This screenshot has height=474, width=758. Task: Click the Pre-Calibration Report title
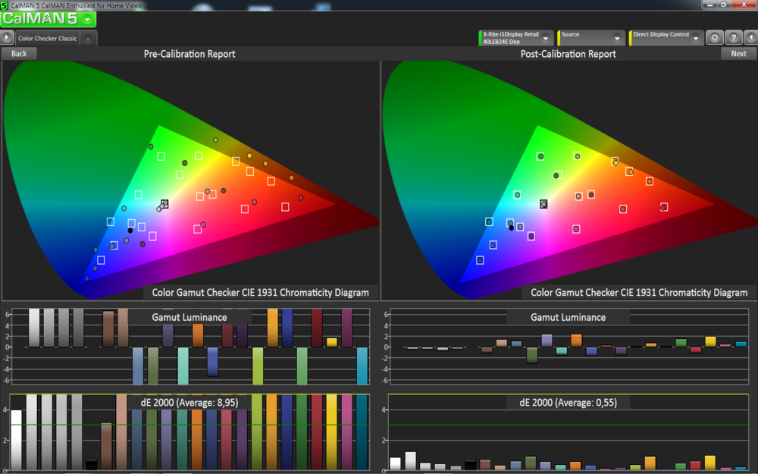(189, 54)
